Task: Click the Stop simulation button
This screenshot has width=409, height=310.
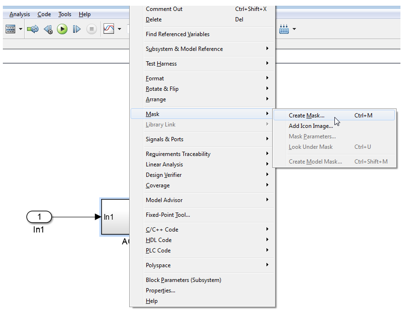Action: click(x=92, y=29)
